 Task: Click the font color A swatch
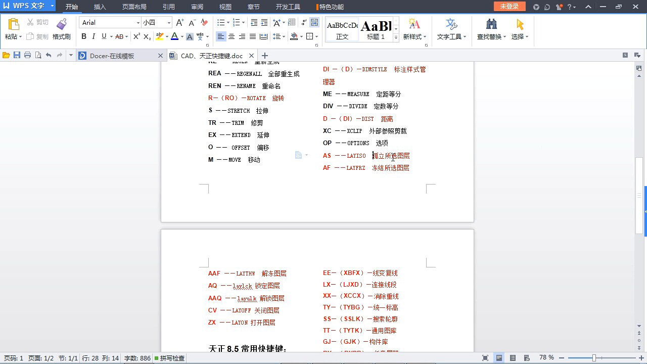coord(174,36)
